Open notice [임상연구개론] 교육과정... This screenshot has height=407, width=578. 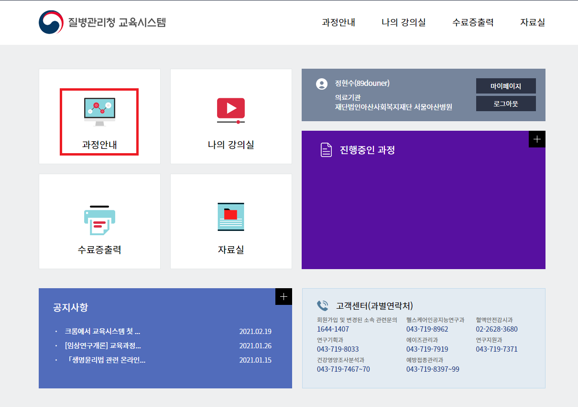pos(103,346)
